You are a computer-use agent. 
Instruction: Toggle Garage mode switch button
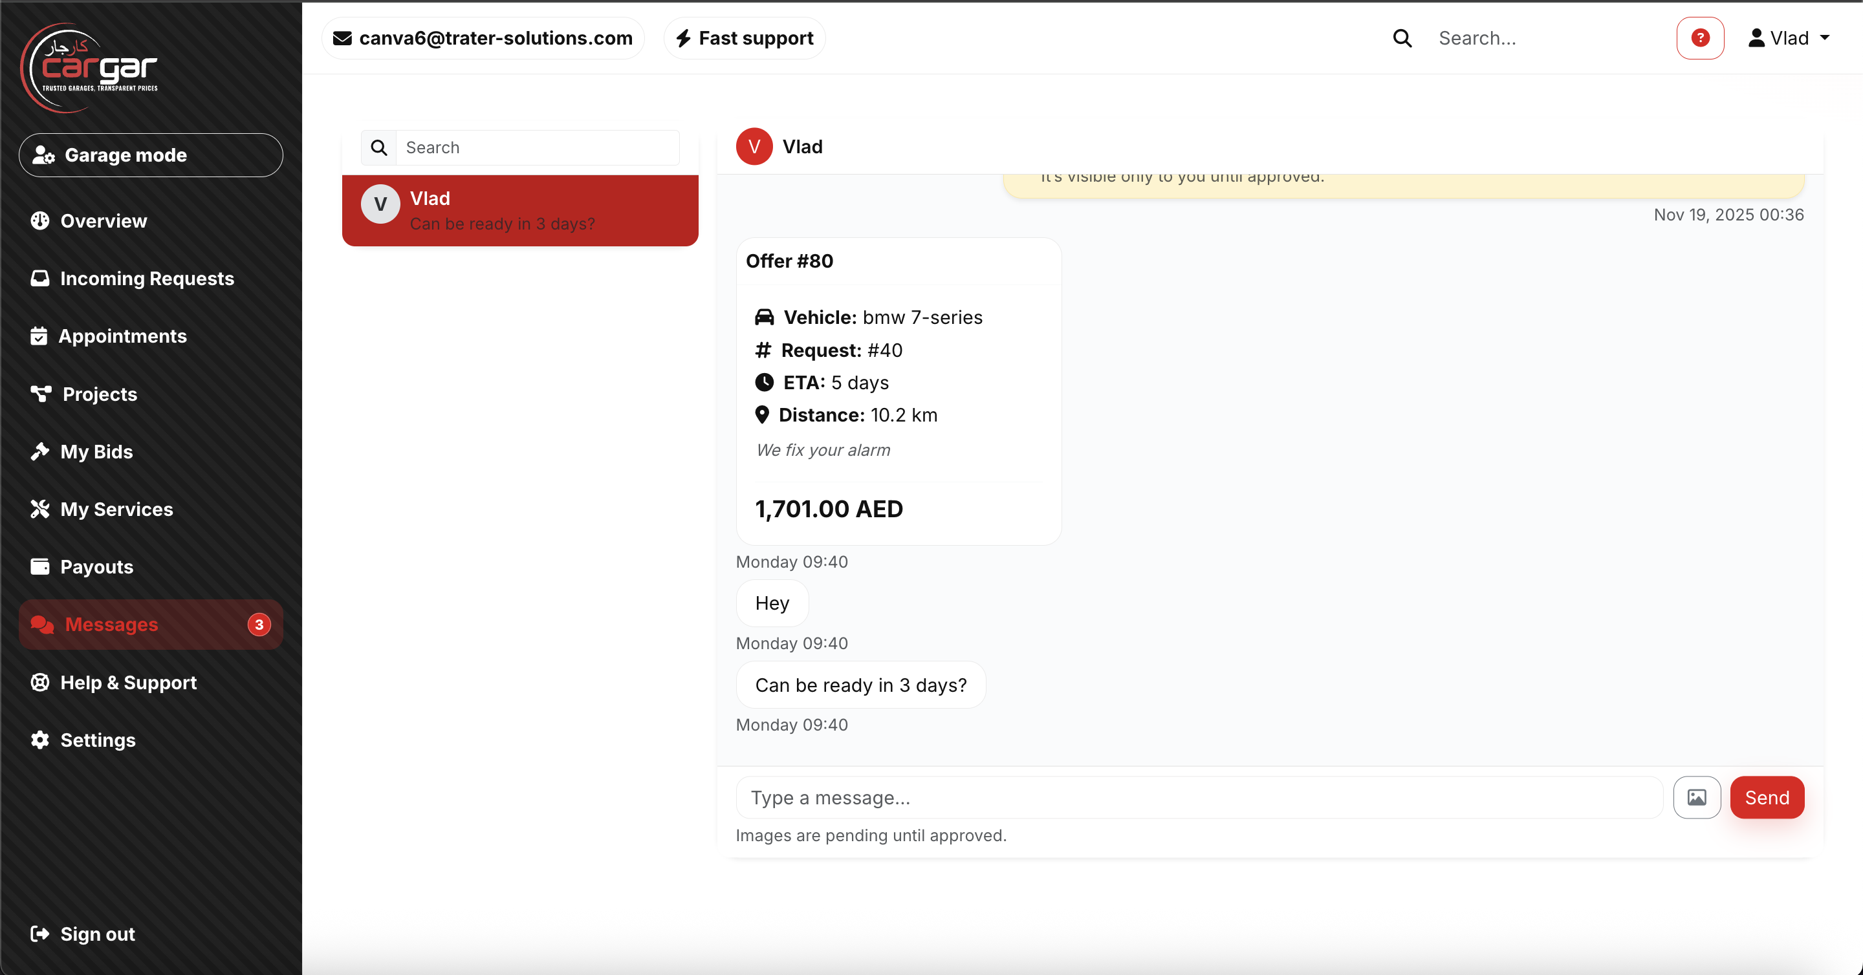click(x=151, y=155)
